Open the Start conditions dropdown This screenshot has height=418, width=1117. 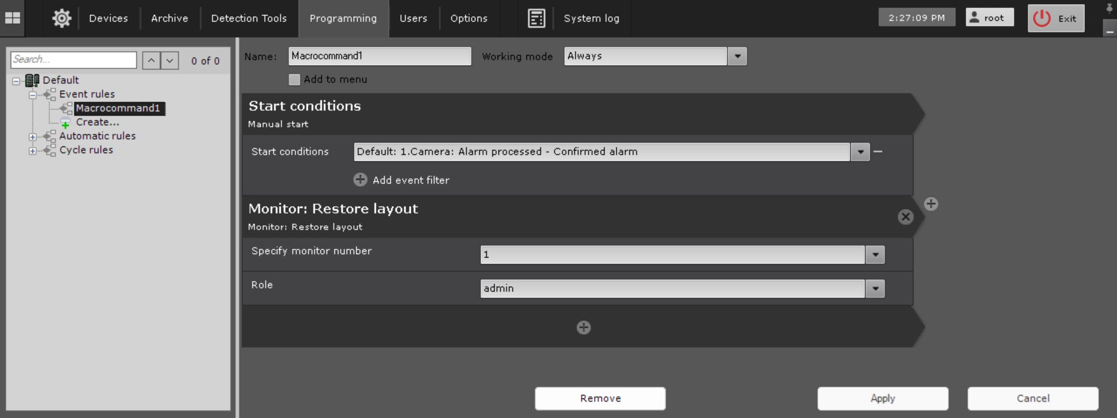[x=860, y=152]
